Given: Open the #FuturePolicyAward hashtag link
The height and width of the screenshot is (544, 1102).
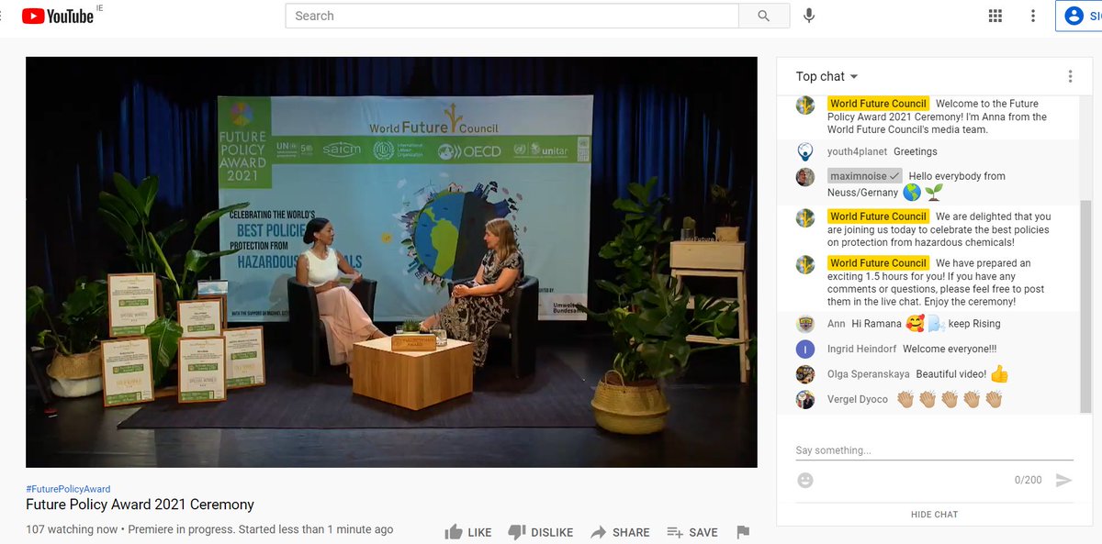Looking at the screenshot, I should (68, 489).
